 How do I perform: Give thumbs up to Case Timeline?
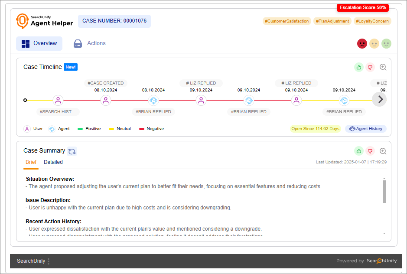pos(358,67)
